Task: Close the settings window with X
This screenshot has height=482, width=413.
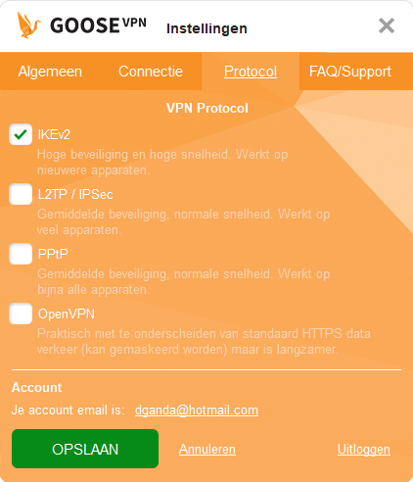Action: (x=387, y=25)
